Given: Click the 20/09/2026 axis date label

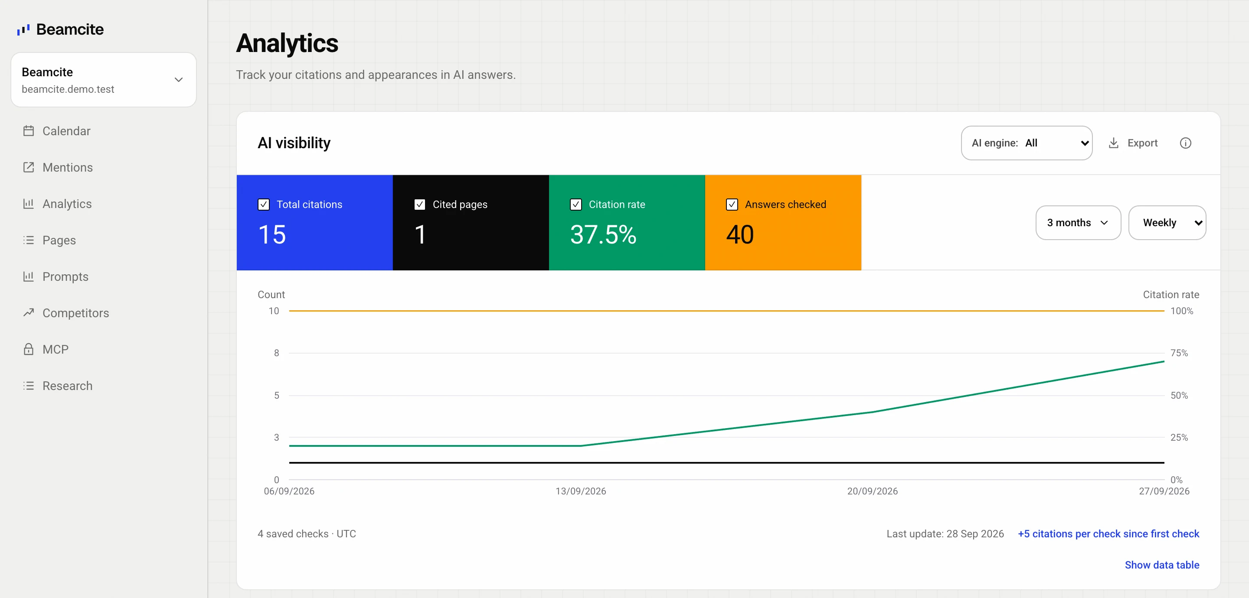Looking at the screenshot, I should coord(872,491).
